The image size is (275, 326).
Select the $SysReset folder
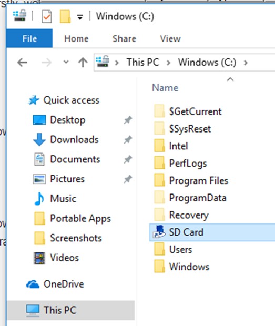(x=190, y=129)
